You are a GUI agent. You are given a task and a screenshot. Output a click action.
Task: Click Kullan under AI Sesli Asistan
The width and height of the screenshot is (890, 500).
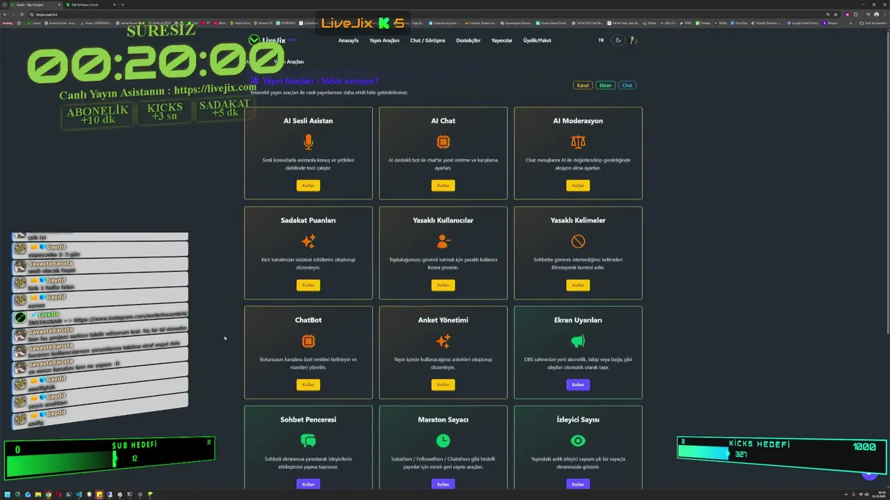(x=308, y=185)
